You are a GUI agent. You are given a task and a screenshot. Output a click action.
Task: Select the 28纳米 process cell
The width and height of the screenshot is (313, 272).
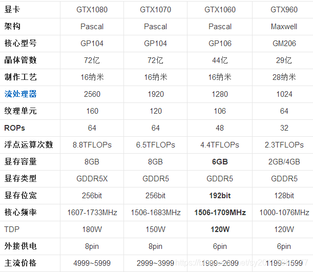coord(284,77)
